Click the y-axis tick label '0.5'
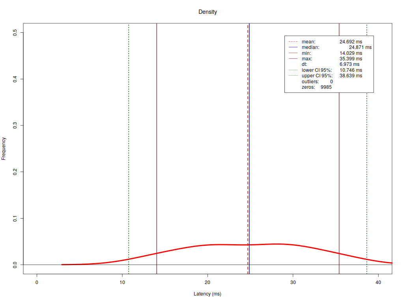404x303 pixels. tap(15, 32)
